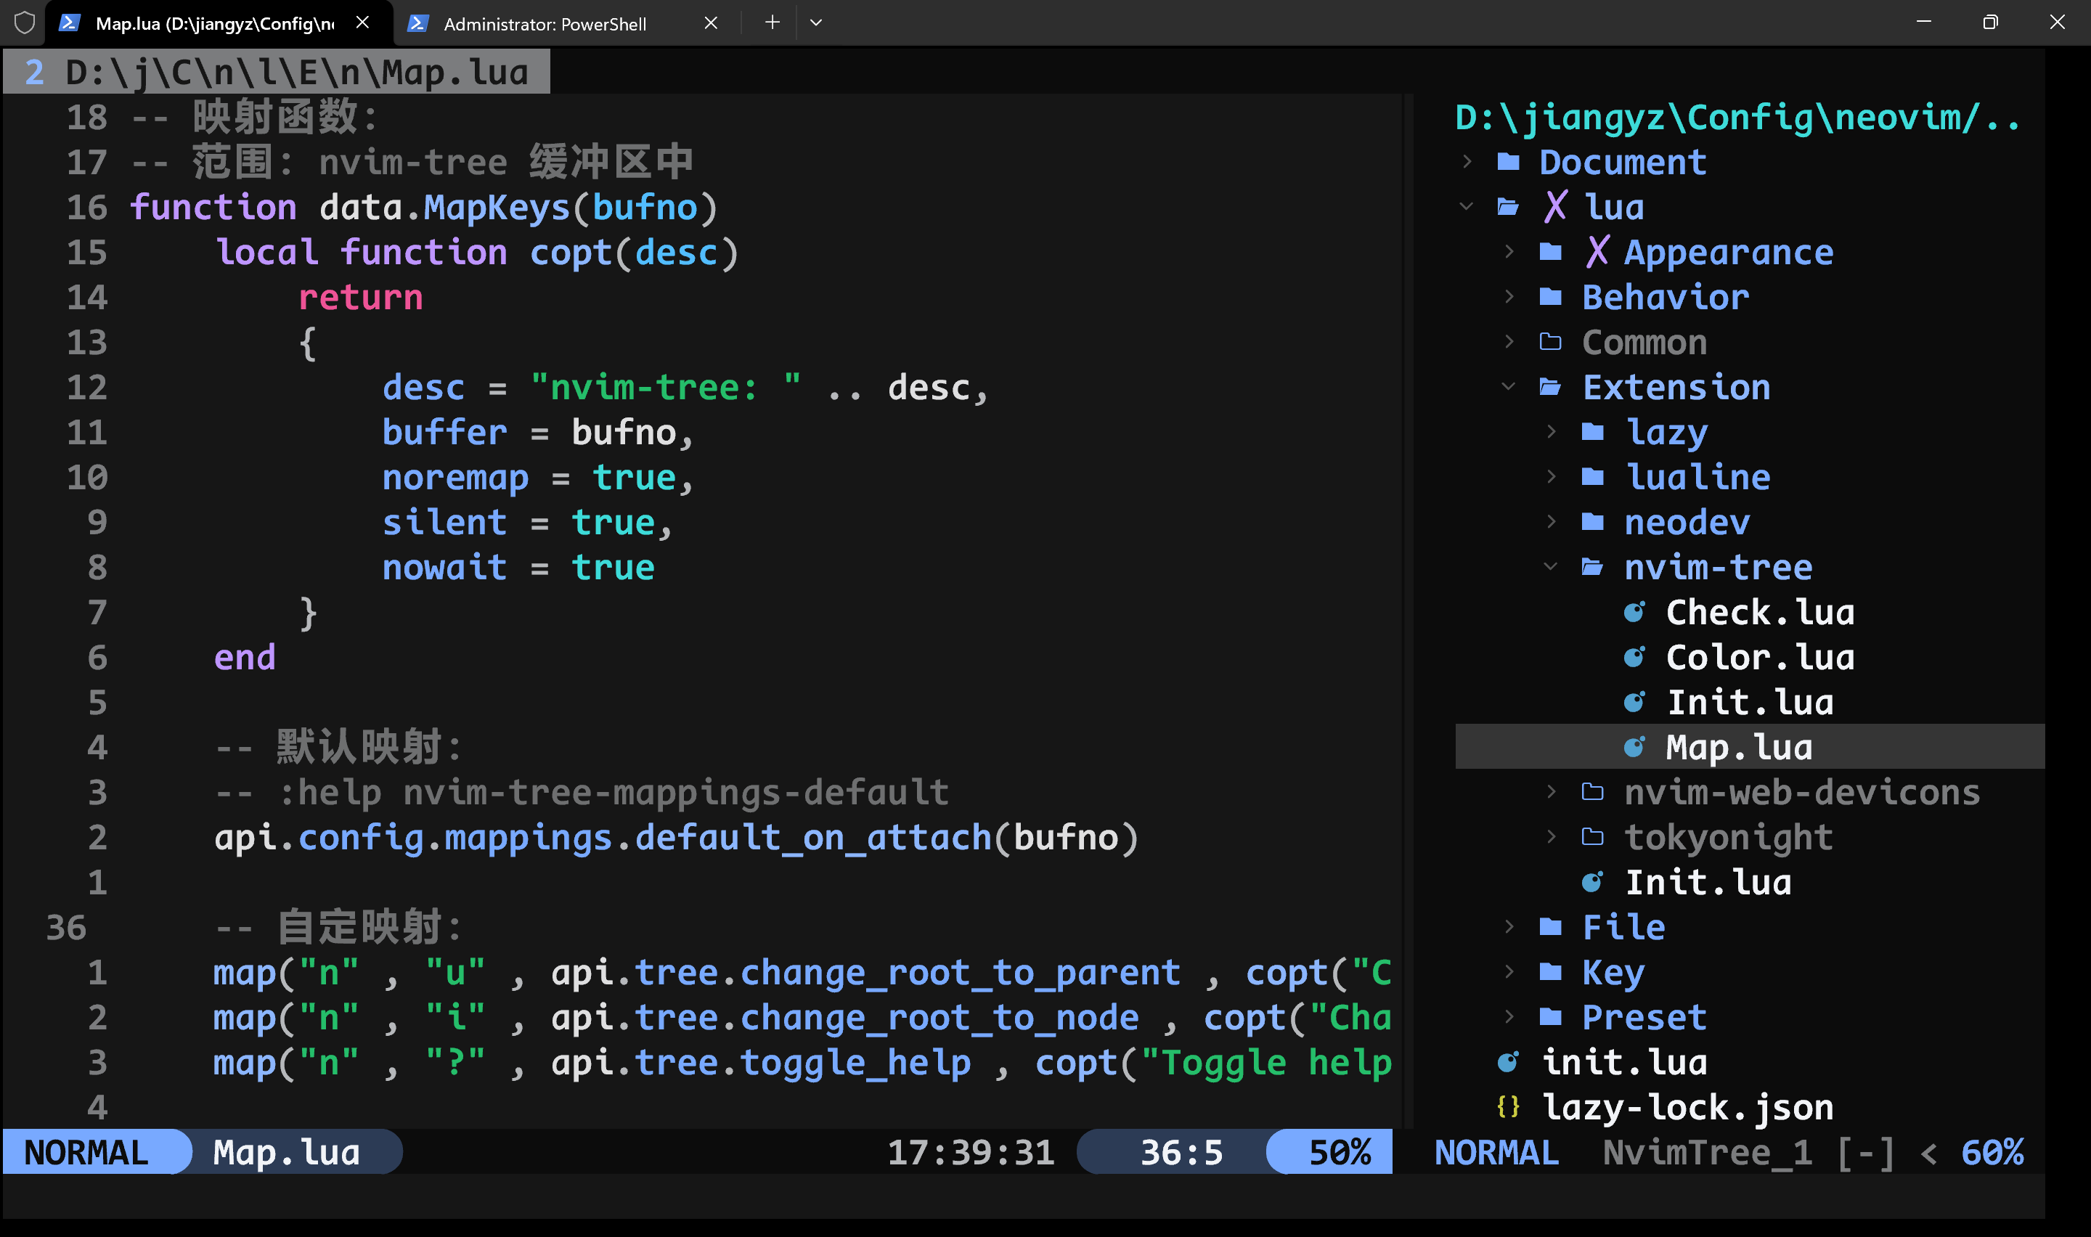Place cursor on api.config.mappings.default_on_attach line

pyautogui.click(x=676, y=837)
